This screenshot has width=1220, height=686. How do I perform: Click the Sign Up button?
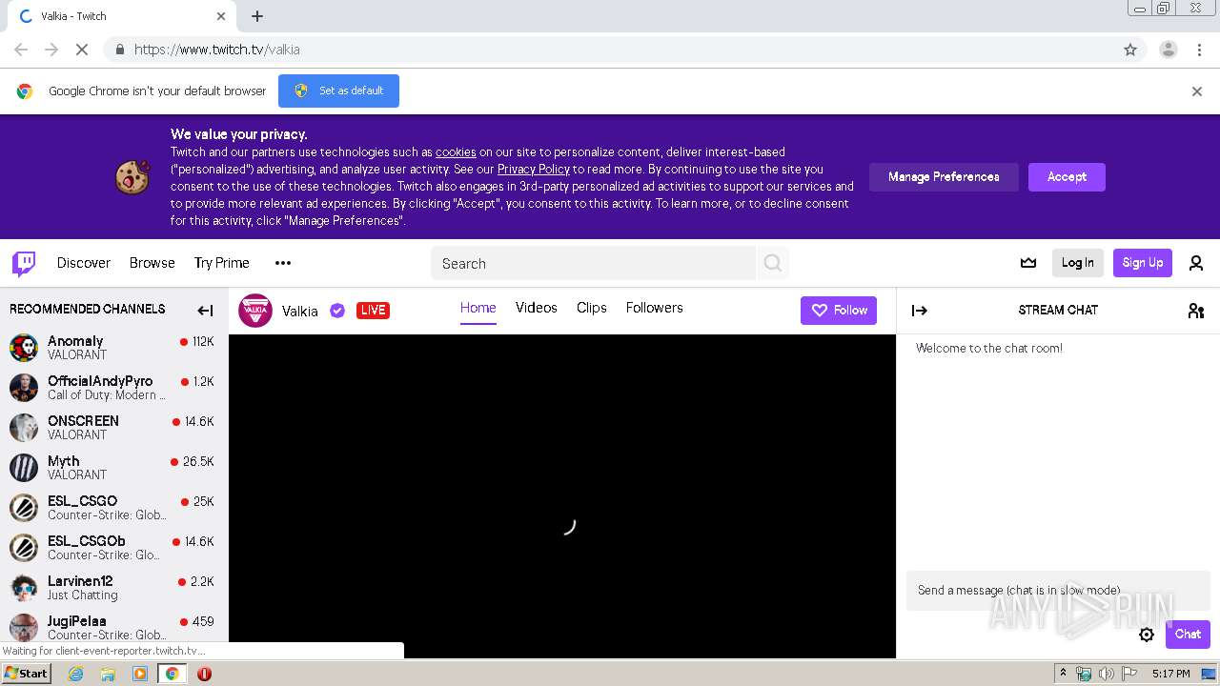(1143, 263)
